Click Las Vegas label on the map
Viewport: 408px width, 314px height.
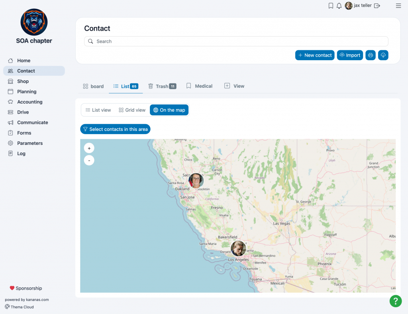pos(281,223)
